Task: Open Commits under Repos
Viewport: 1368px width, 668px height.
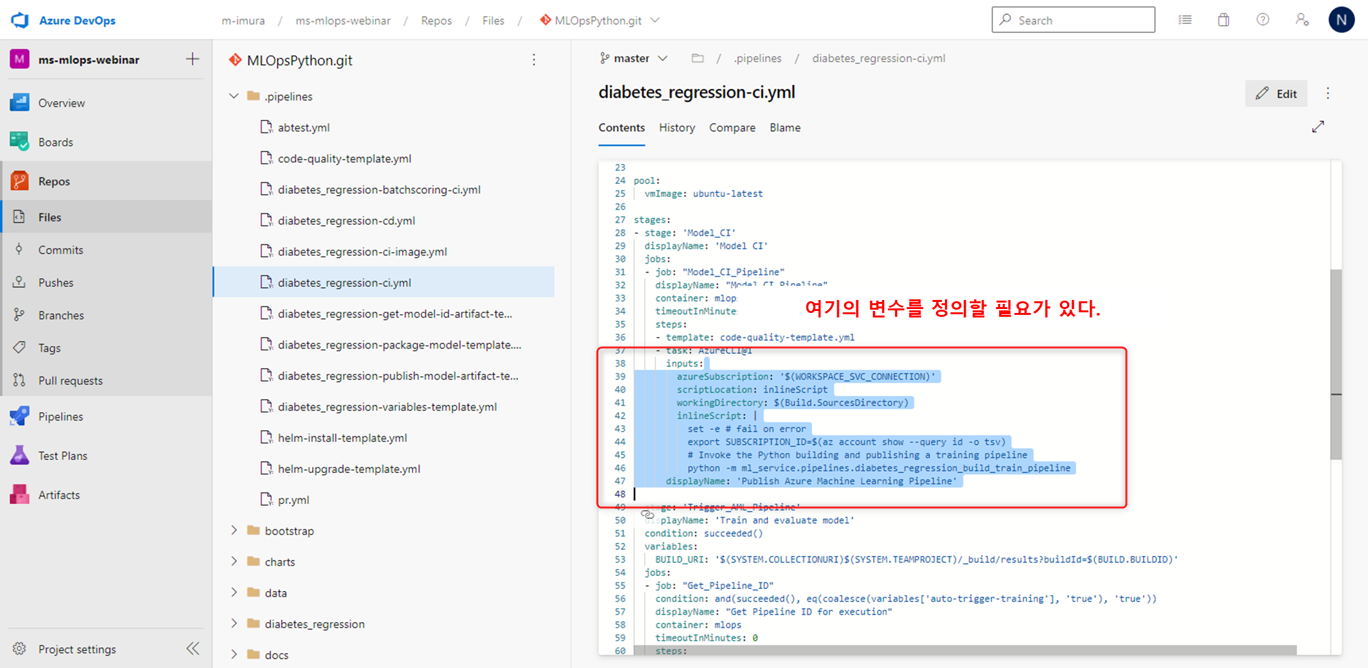Action: [x=60, y=250]
